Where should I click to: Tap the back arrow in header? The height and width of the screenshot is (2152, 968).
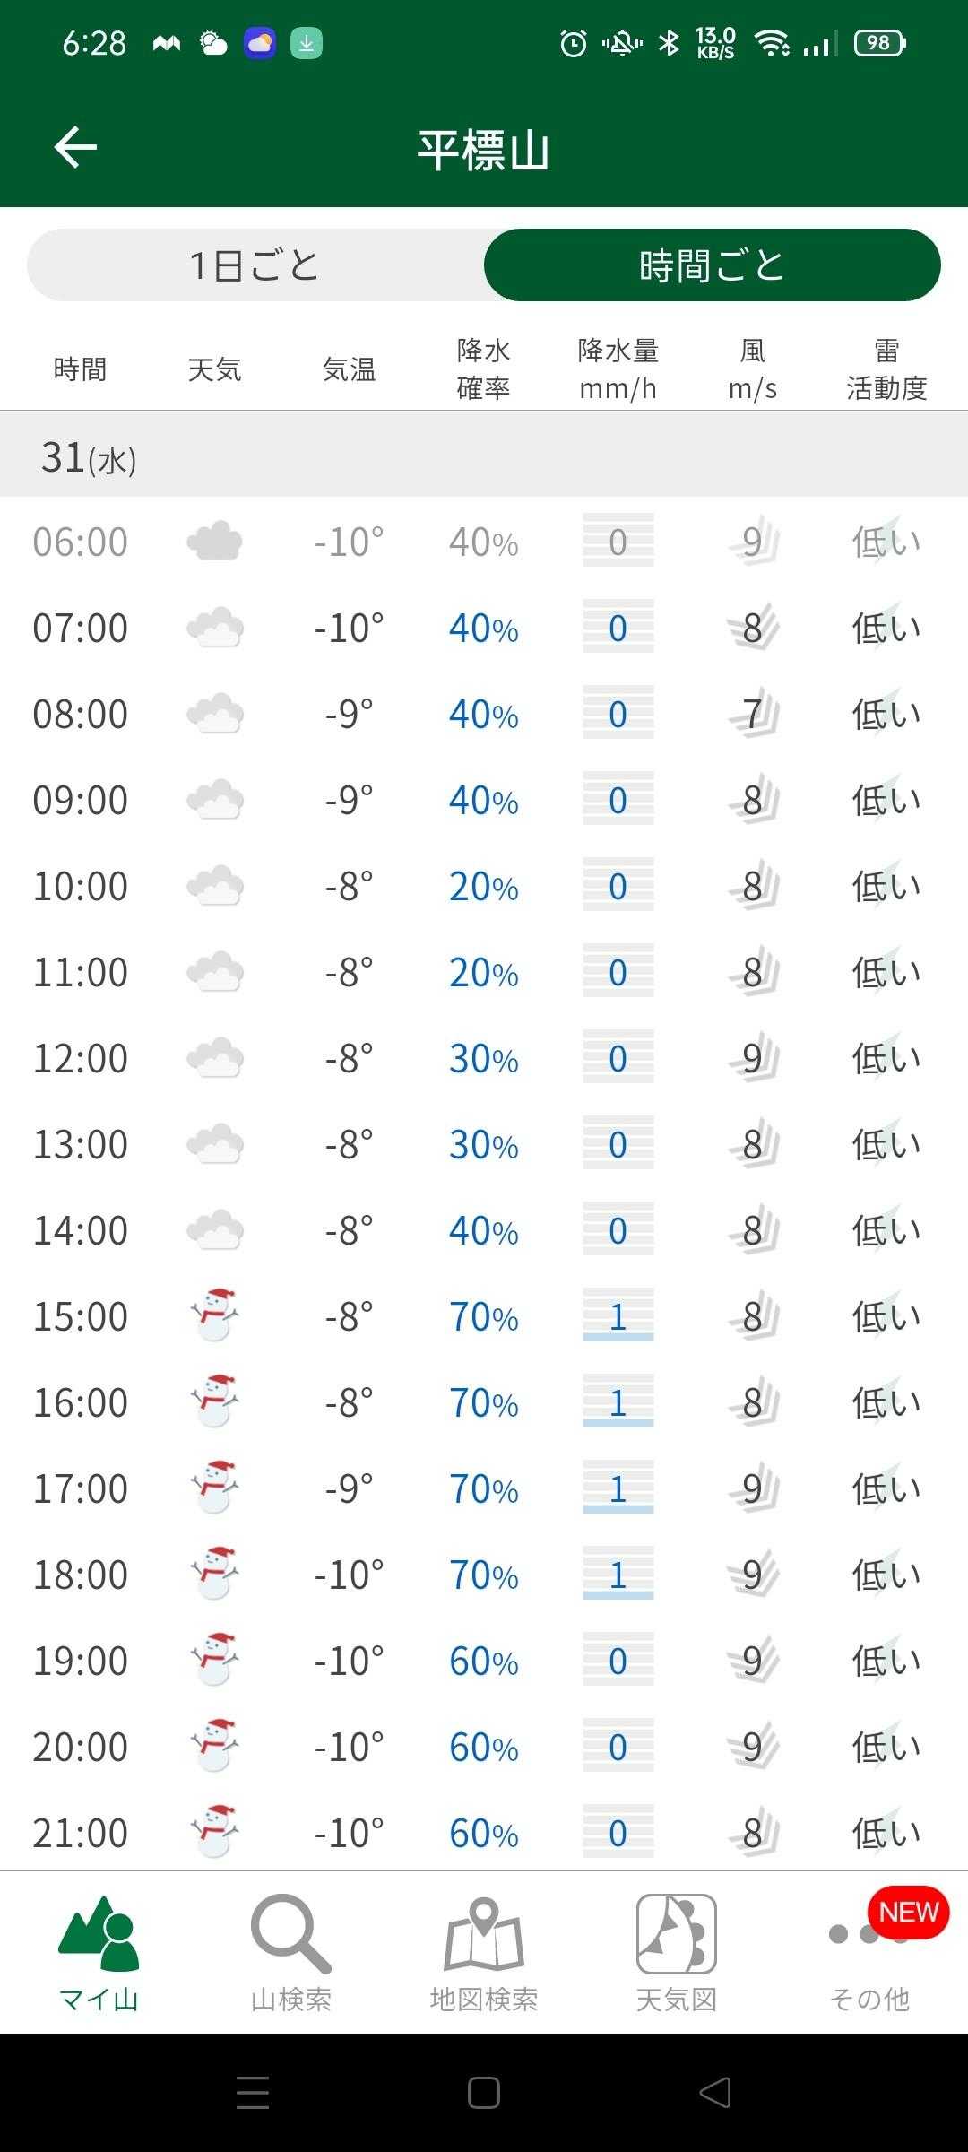[x=75, y=147]
